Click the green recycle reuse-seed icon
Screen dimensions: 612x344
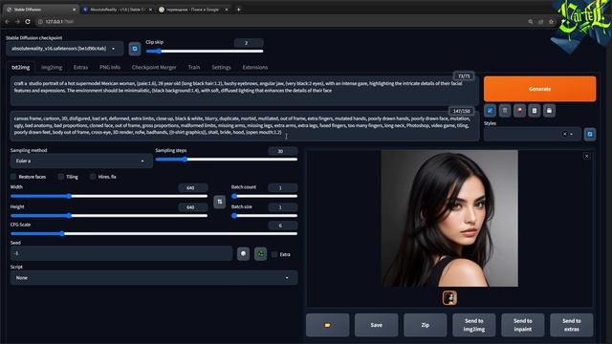pos(260,254)
